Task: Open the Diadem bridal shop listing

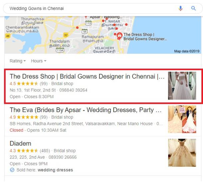Action: pos(20,144)
